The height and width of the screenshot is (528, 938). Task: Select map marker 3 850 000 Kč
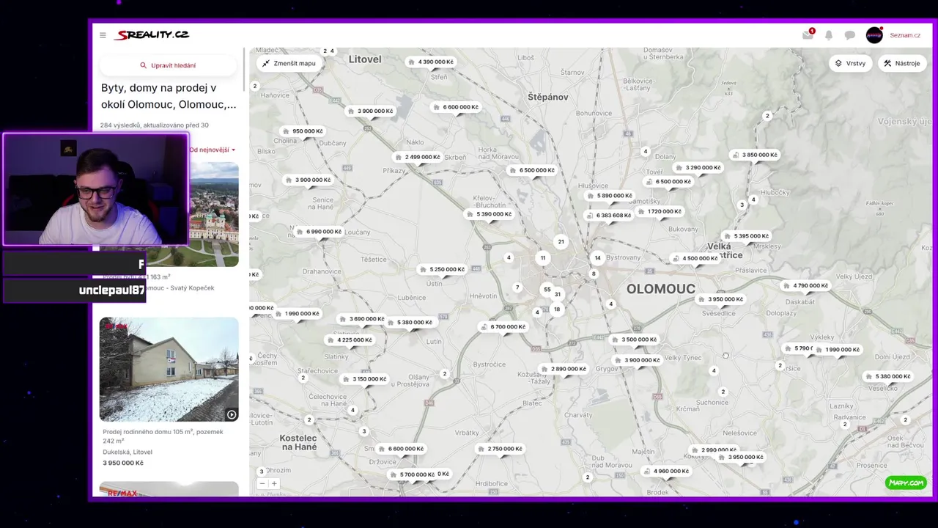click(x=755, y=155)
